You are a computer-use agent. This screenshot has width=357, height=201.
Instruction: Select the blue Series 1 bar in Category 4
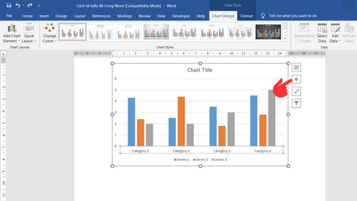pos(253,121)
